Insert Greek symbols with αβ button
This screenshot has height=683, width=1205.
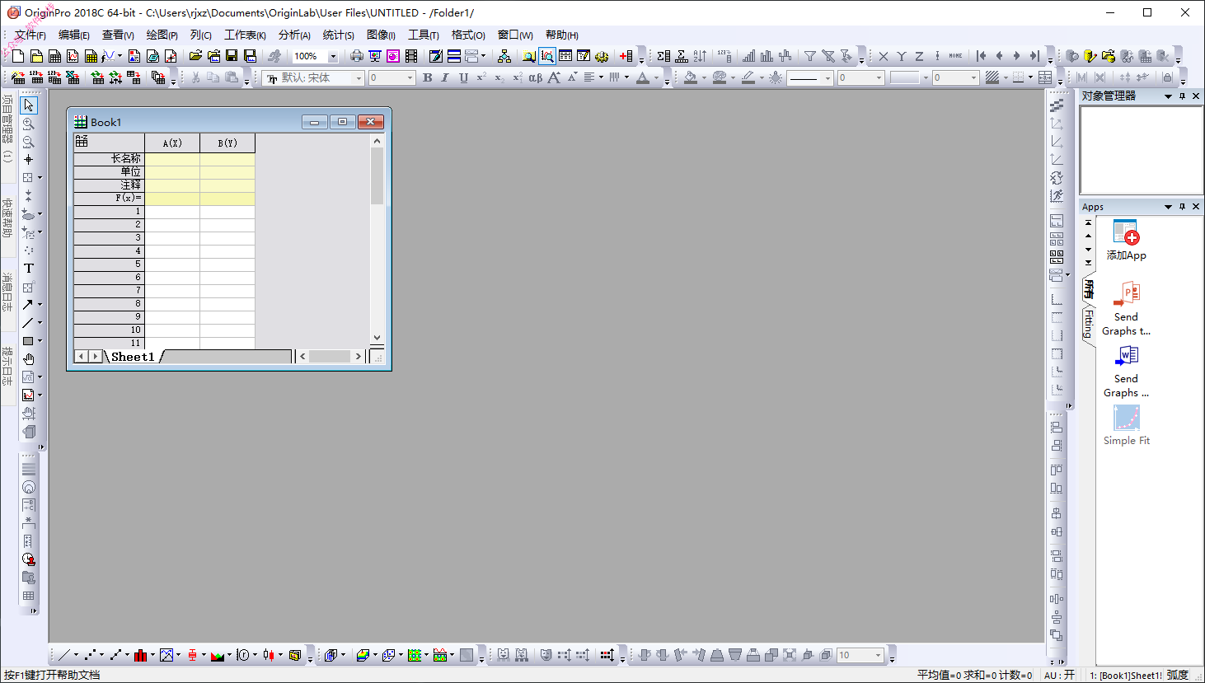click(535, 77)
